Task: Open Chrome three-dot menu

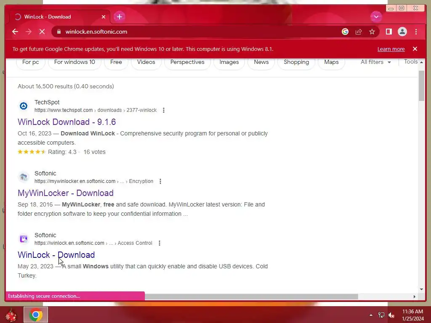Action: [x=416, y=32]
